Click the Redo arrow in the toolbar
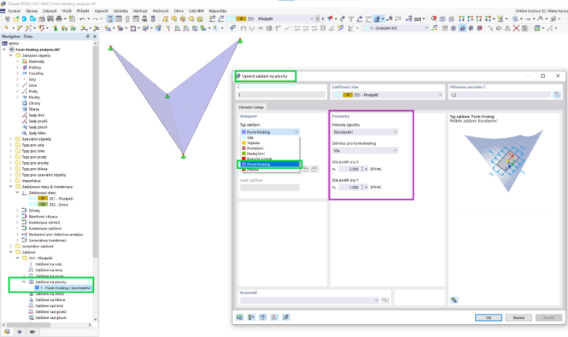The width and height of the screenshot is (568, 337). (95, 19)
